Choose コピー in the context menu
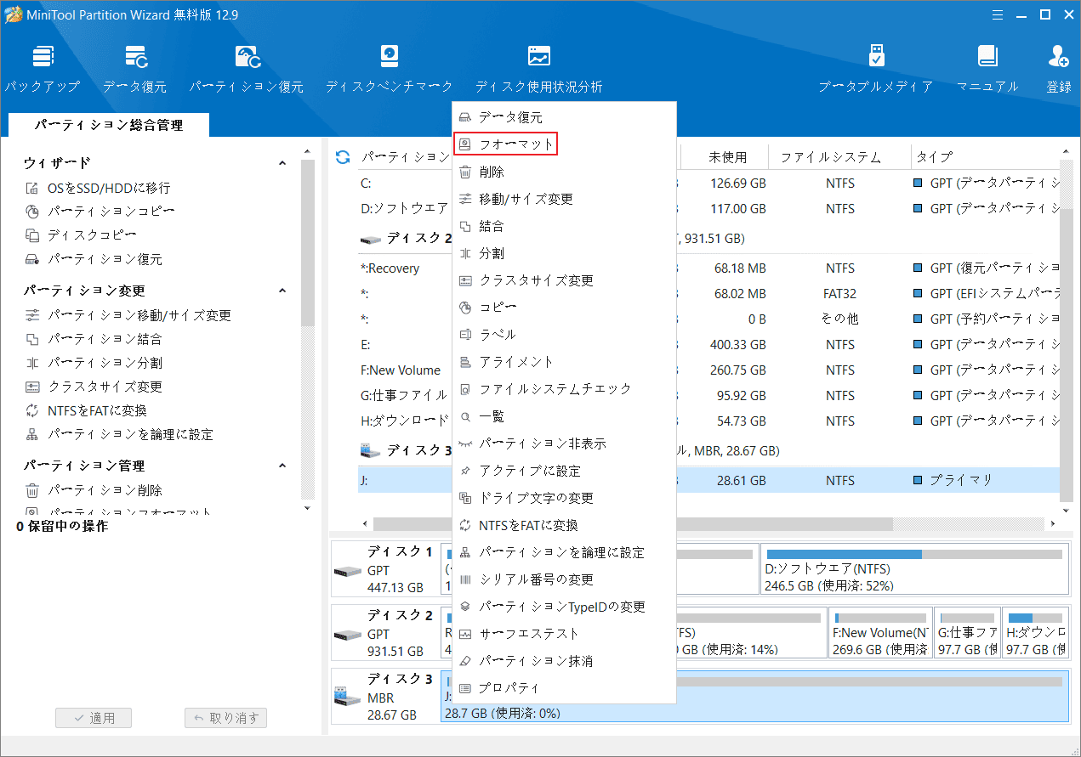 564,308
